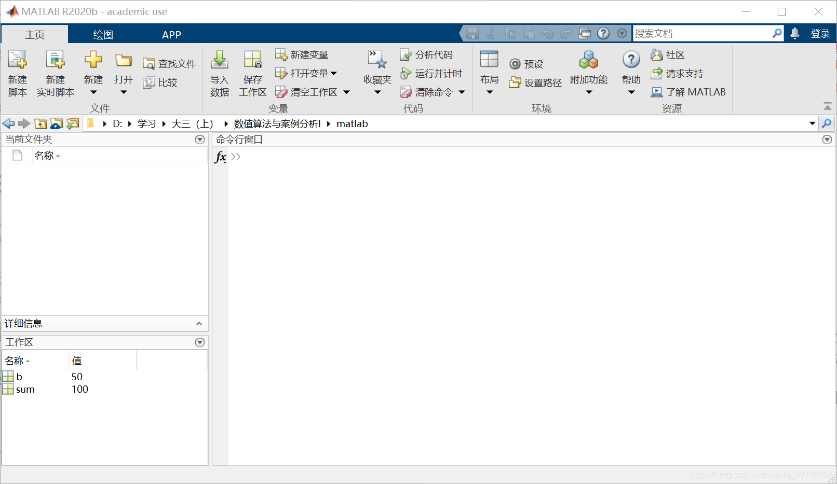This screenshot has width=837, height=484.
Task: Open Command Window (命令行窗口) actions menu
Action: click(827, 140)
